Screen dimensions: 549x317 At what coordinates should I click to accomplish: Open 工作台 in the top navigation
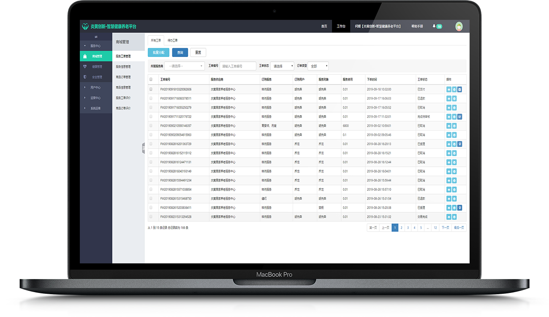point(341,26)
